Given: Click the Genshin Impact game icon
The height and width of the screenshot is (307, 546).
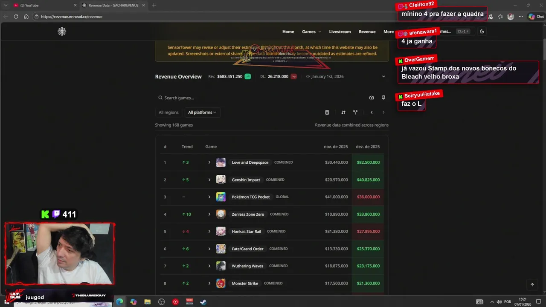Looking at the screenshot, I should click(x=221, y=180).
